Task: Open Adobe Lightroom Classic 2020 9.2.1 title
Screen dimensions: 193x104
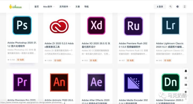Action: coord(170,45)
